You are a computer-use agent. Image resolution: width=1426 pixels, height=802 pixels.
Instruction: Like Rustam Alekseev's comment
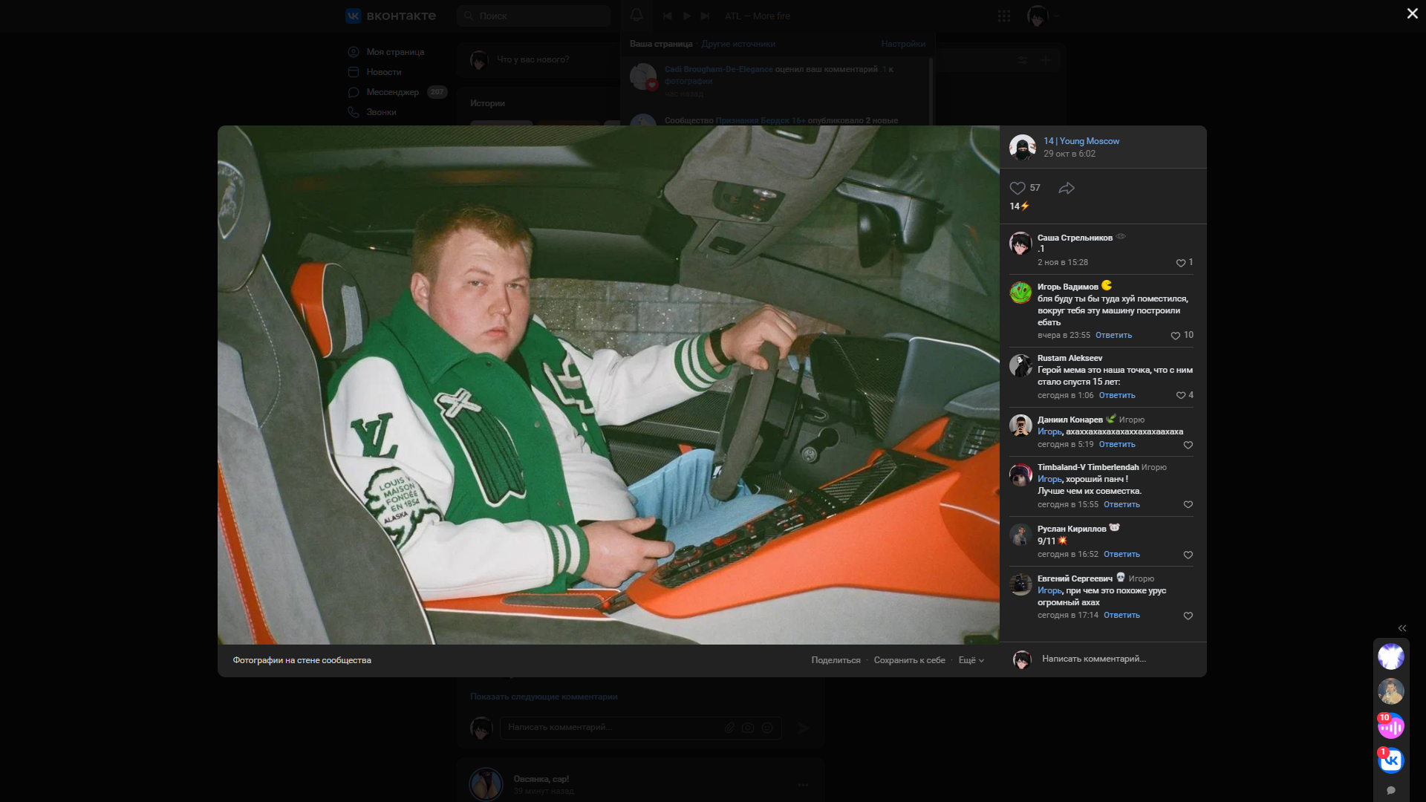click(x=1180, y=395)
